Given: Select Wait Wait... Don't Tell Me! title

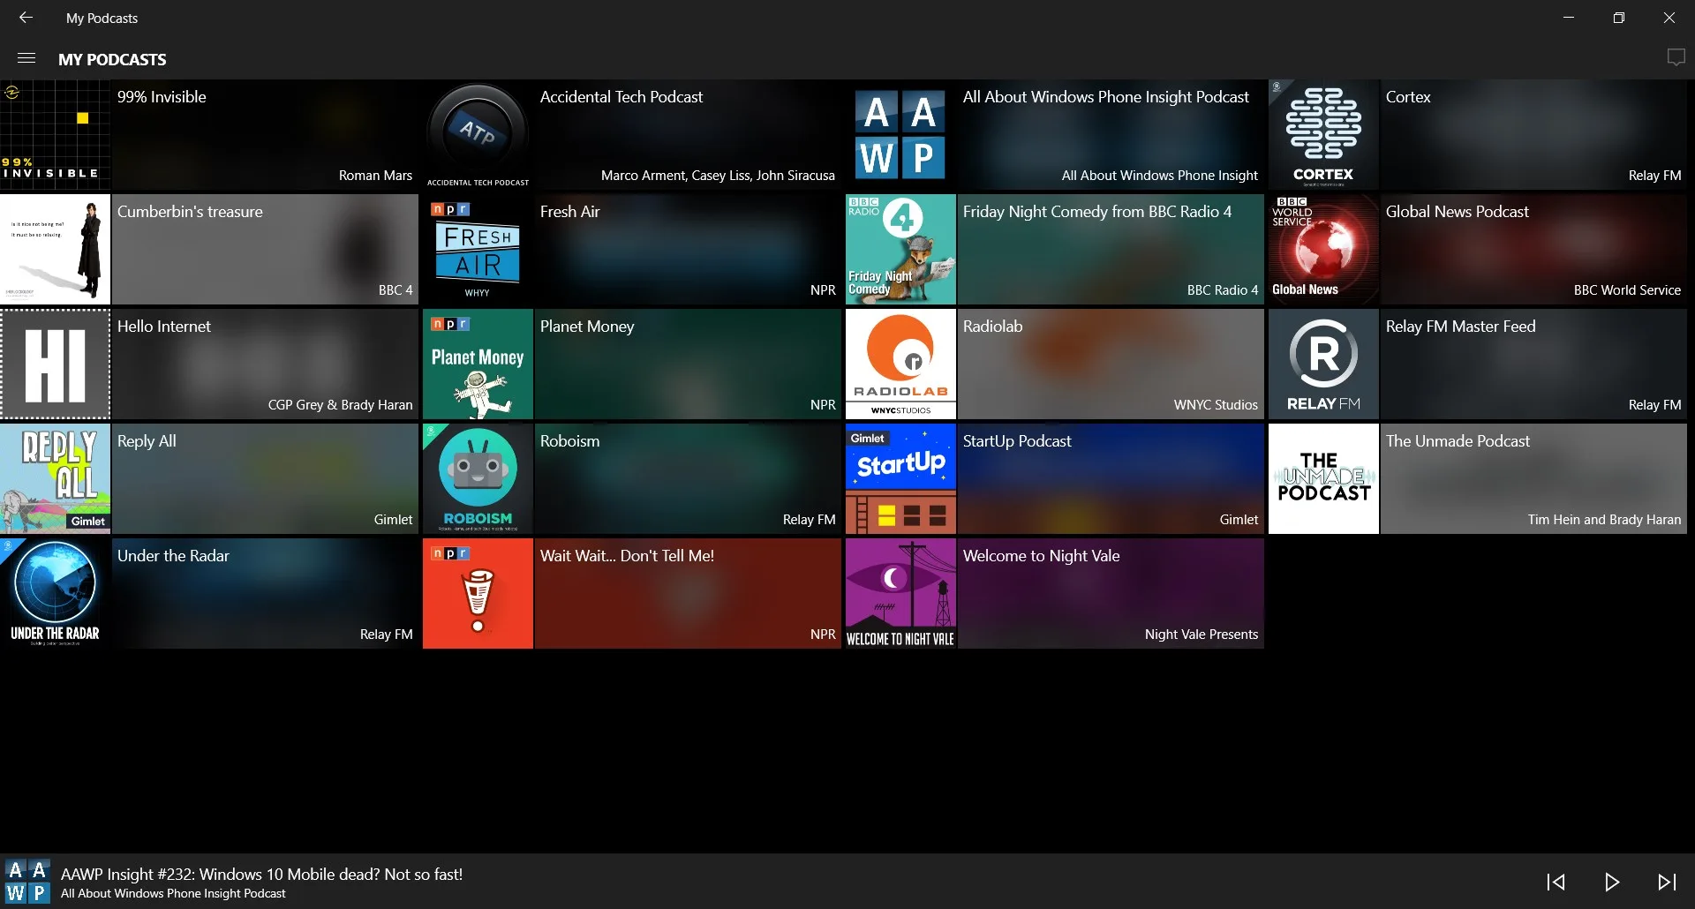Looking at the screenshot, I should tap(627, 556).
